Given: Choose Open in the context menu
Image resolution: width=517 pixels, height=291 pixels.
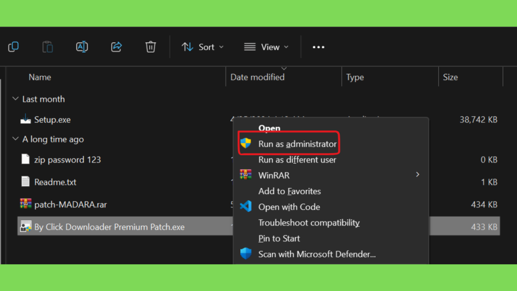Looking at the screenshot, I should point(269,128).
